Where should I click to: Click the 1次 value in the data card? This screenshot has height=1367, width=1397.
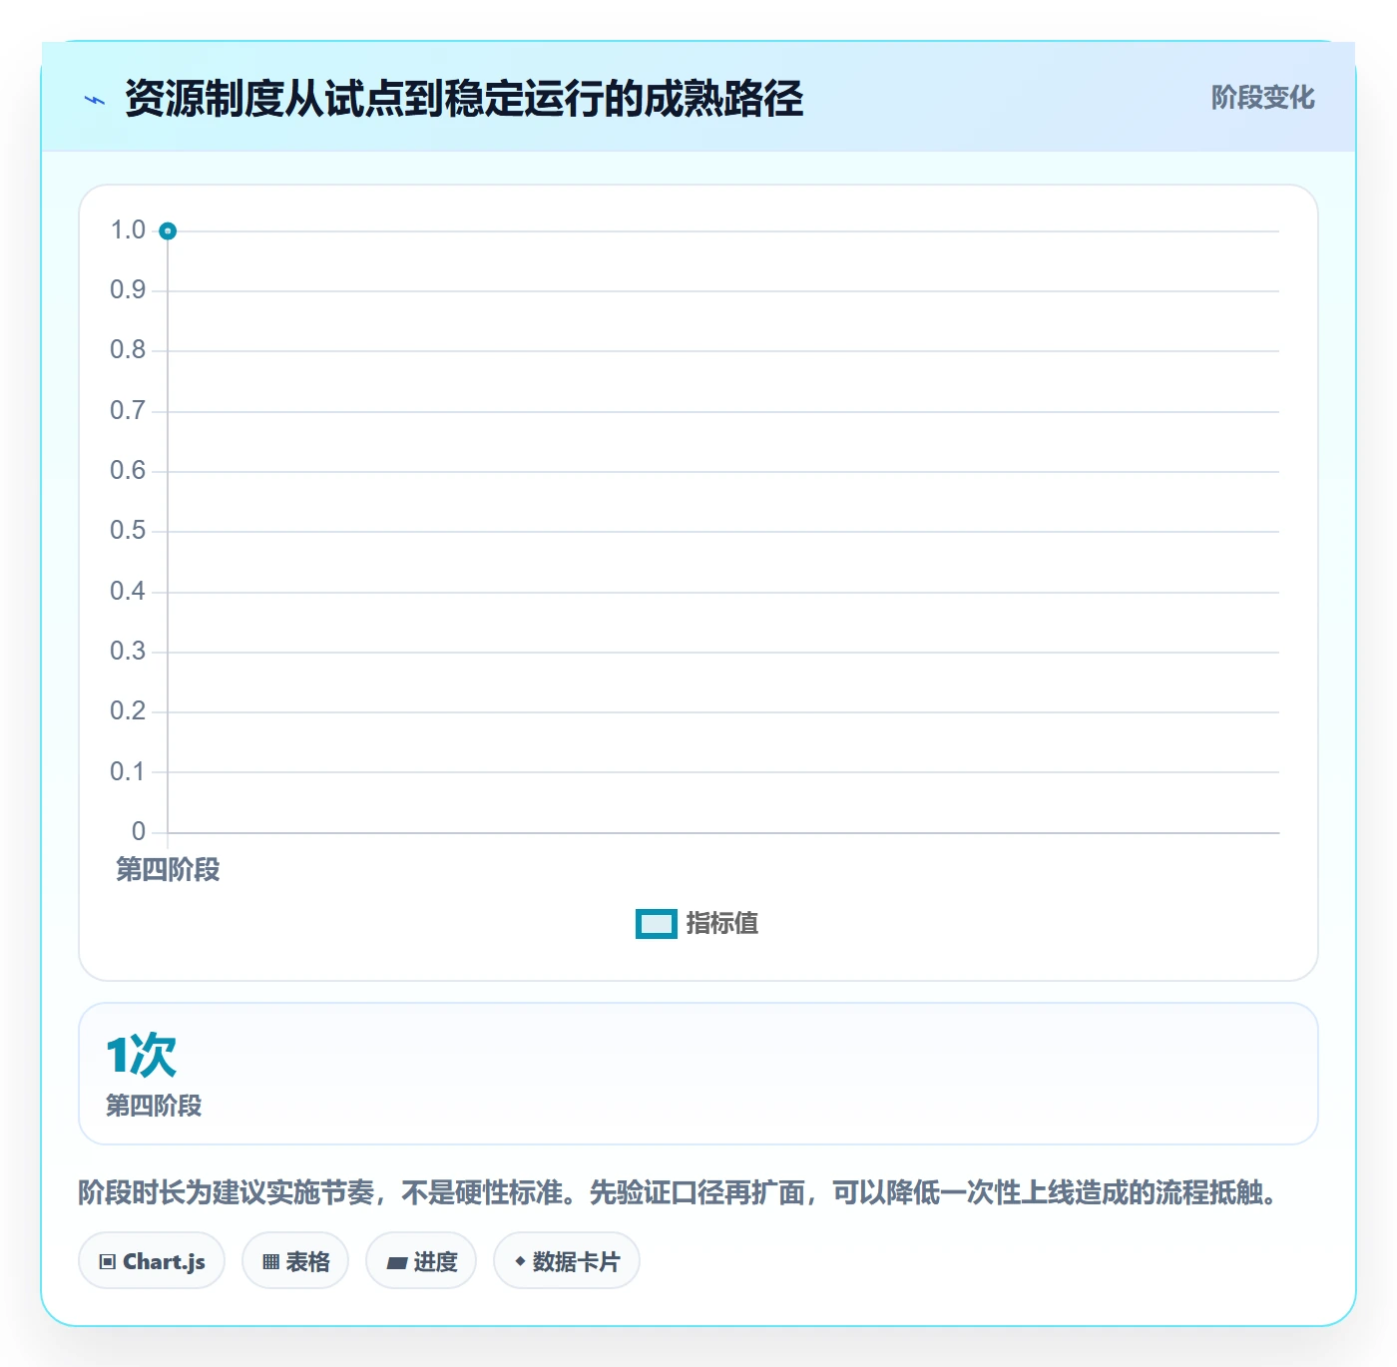[141, 1055]
